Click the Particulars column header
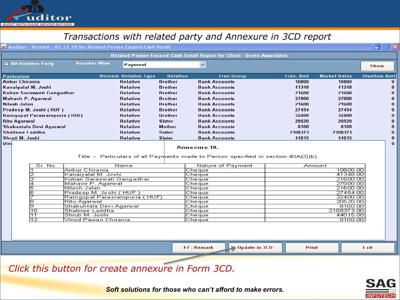The height and width of the screenshot is (300, 400). tap(16, 76)
